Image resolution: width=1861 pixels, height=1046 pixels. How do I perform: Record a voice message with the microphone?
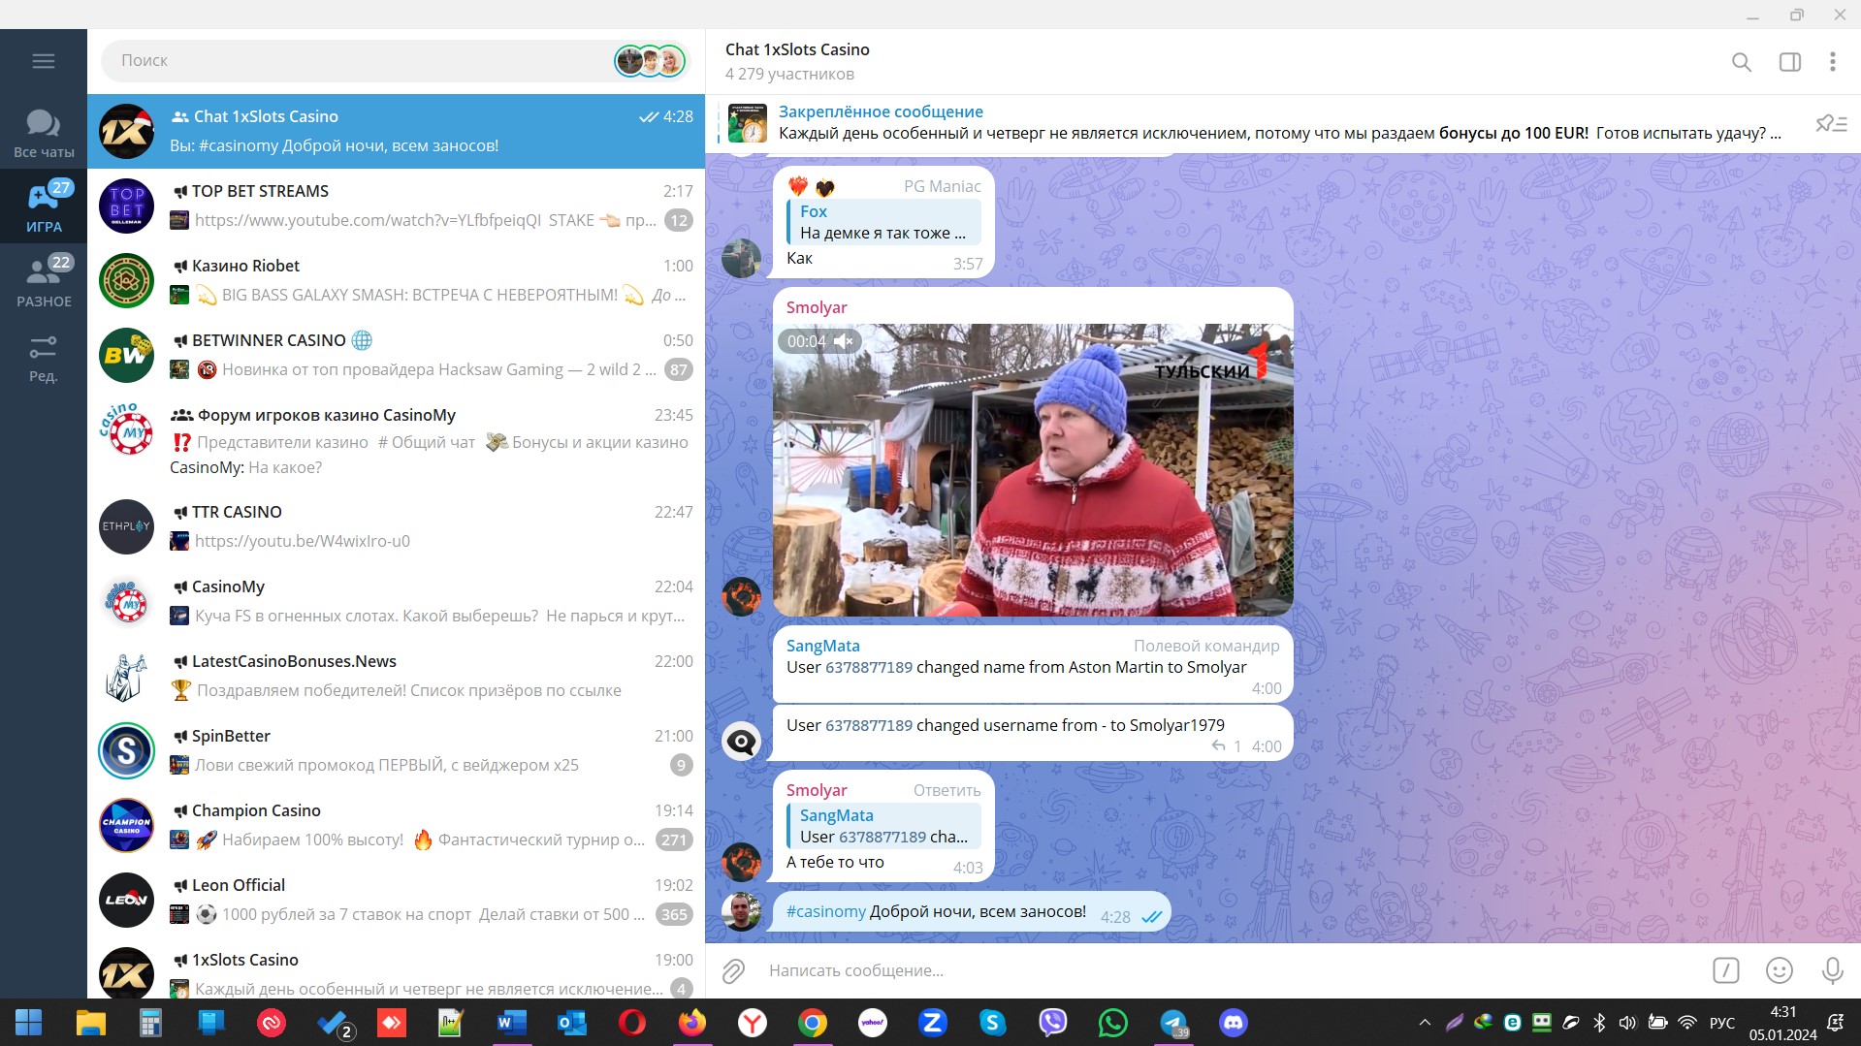1832,970
